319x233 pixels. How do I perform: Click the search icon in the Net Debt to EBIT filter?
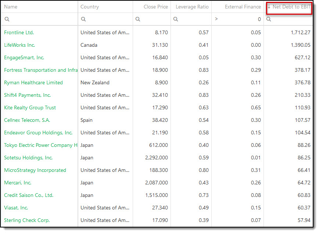[x=269, y=19]
